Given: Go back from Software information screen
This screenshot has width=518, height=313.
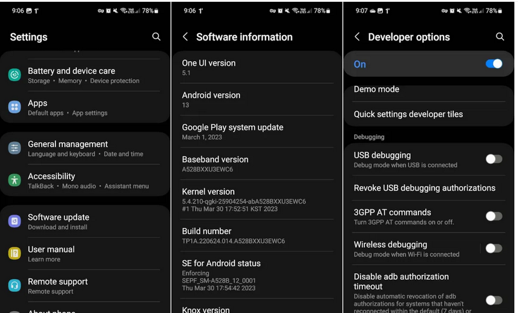Looking at the screenshot, I should click(185, 37).
